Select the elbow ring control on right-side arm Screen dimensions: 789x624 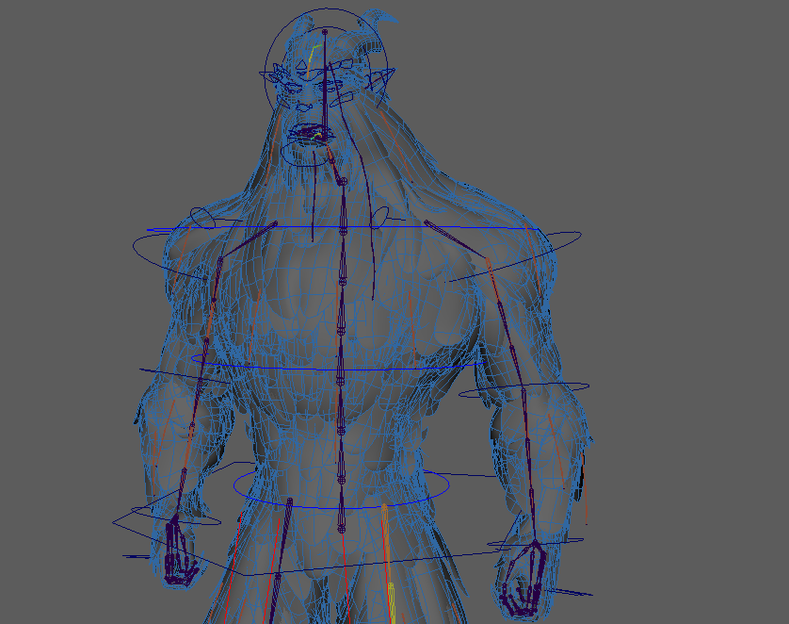point(565,386)
